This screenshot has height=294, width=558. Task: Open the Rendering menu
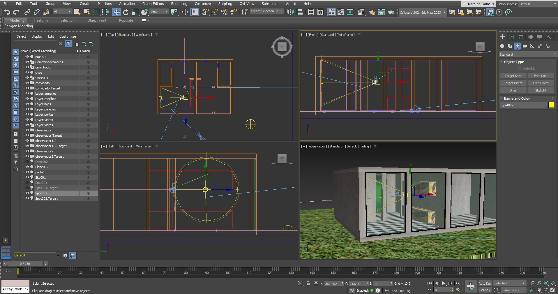pyautogui.click(x=179, y=4)
